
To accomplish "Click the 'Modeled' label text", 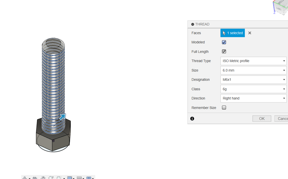I will click(198, 42).
